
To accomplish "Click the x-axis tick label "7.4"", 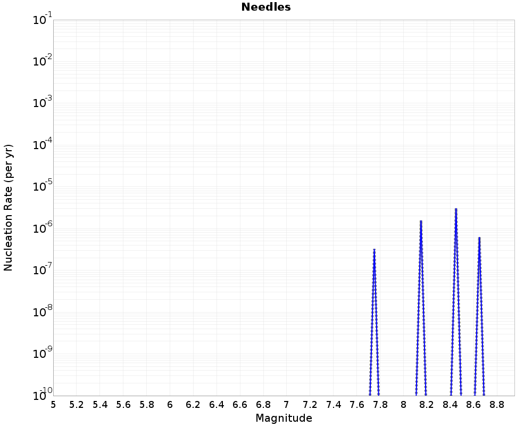I will tap(333, 405).
